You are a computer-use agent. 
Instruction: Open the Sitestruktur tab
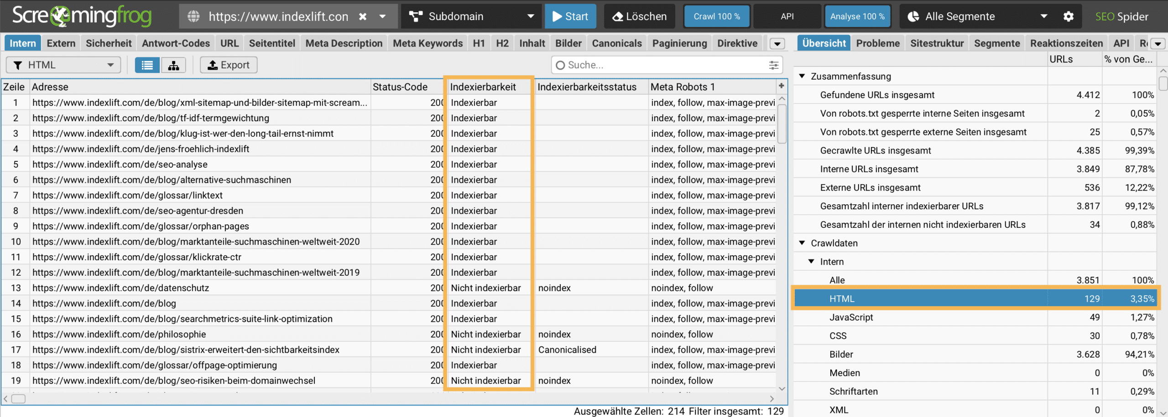pos(937,43)
